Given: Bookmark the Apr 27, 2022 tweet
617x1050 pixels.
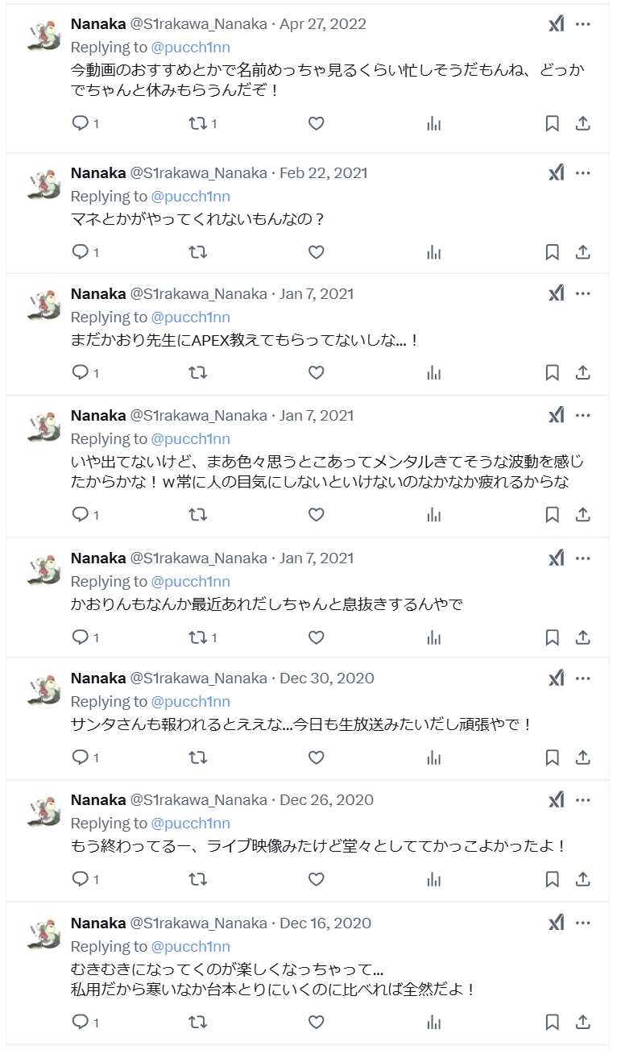Looking at the screenshot, I should [x=552, y=123].
